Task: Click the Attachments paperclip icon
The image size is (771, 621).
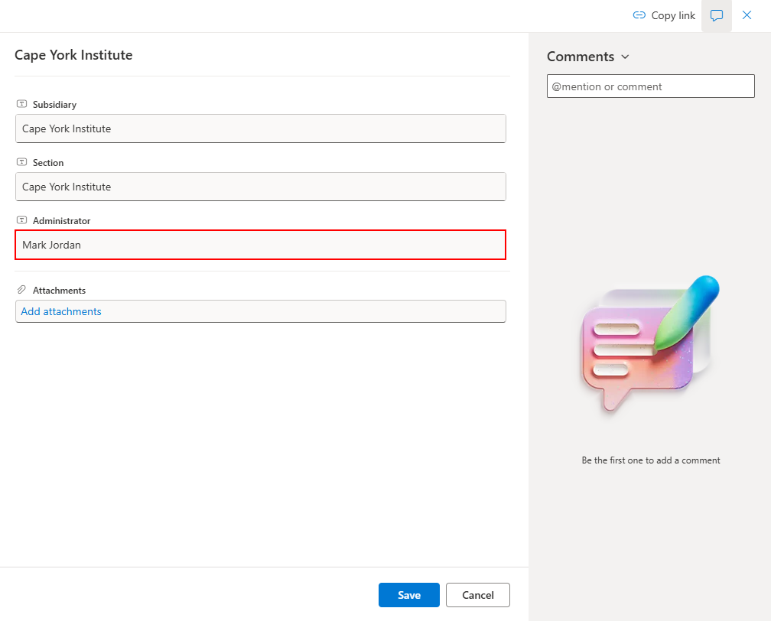Action: click(x=21, y=290)
